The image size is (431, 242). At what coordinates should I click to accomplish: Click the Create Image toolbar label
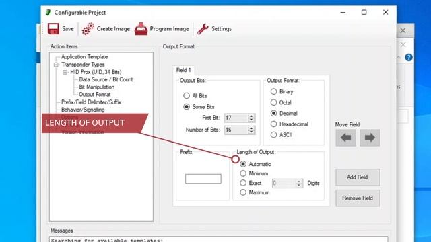point(113,28)
